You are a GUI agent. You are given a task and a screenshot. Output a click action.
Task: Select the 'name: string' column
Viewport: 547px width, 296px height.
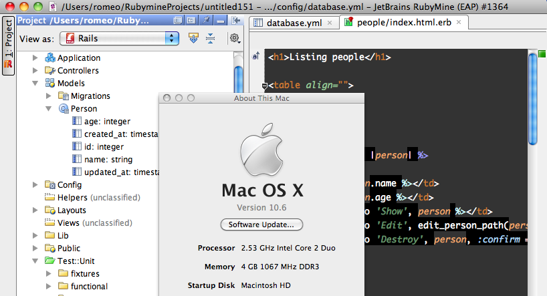[102, 159]
